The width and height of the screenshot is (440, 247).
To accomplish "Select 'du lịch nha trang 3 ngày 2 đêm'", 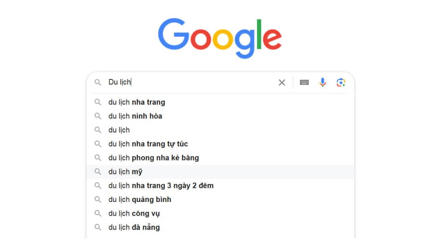I will click(161, 186).
